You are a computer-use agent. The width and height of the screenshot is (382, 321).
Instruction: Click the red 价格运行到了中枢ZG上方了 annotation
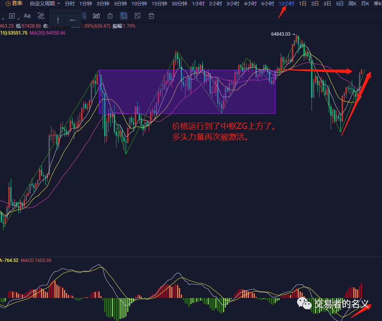coord(225,126)
